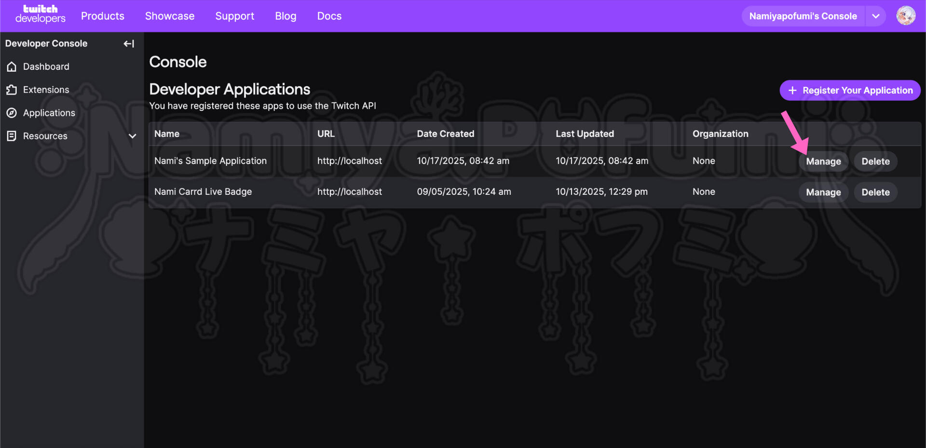Image resolution: width=926 pixels, height=448 pixels.
Task: Delete the Nami Carrd Live Badge app
Action: 875,192
